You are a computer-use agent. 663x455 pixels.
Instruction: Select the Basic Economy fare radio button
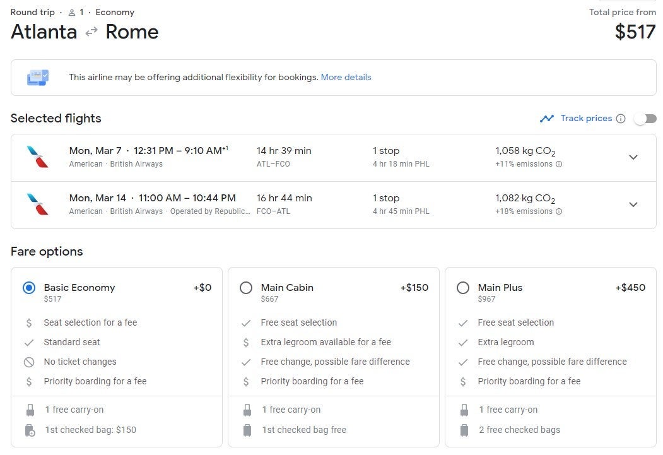click(29, 288)
